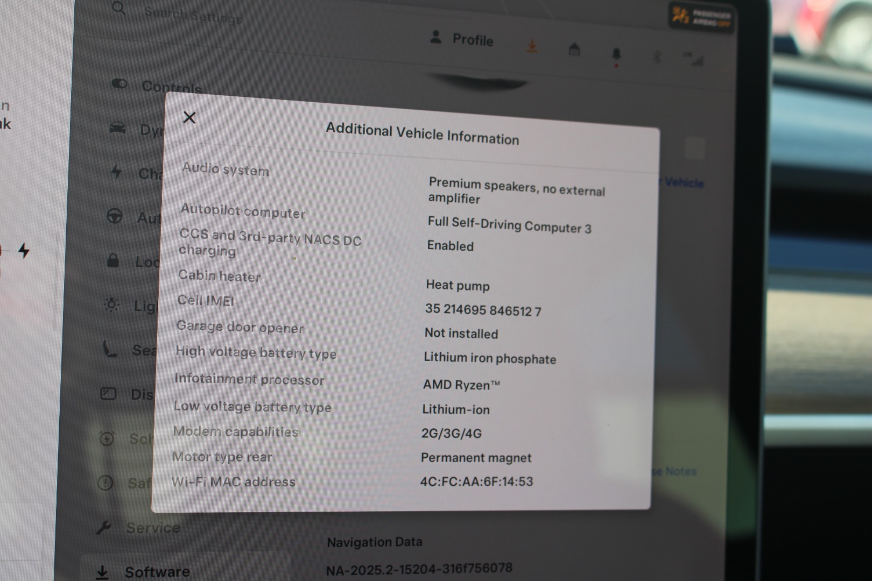Tap the Dynamics car icon
The width and height of the screenshot is (872, 581).
[118, 128]
